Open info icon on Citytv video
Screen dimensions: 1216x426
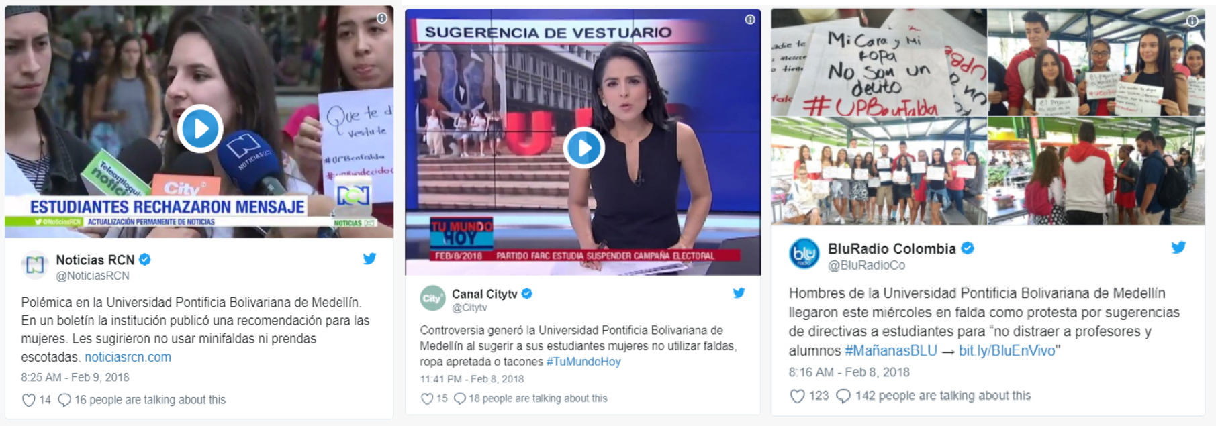(x=750, y=19)
